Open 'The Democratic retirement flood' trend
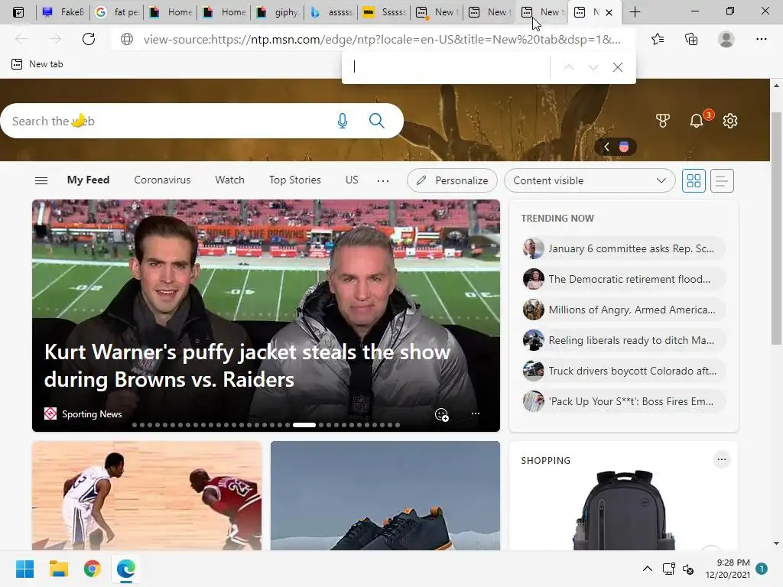This screenshot has height=587, width=783. click(x=623, y=279)
